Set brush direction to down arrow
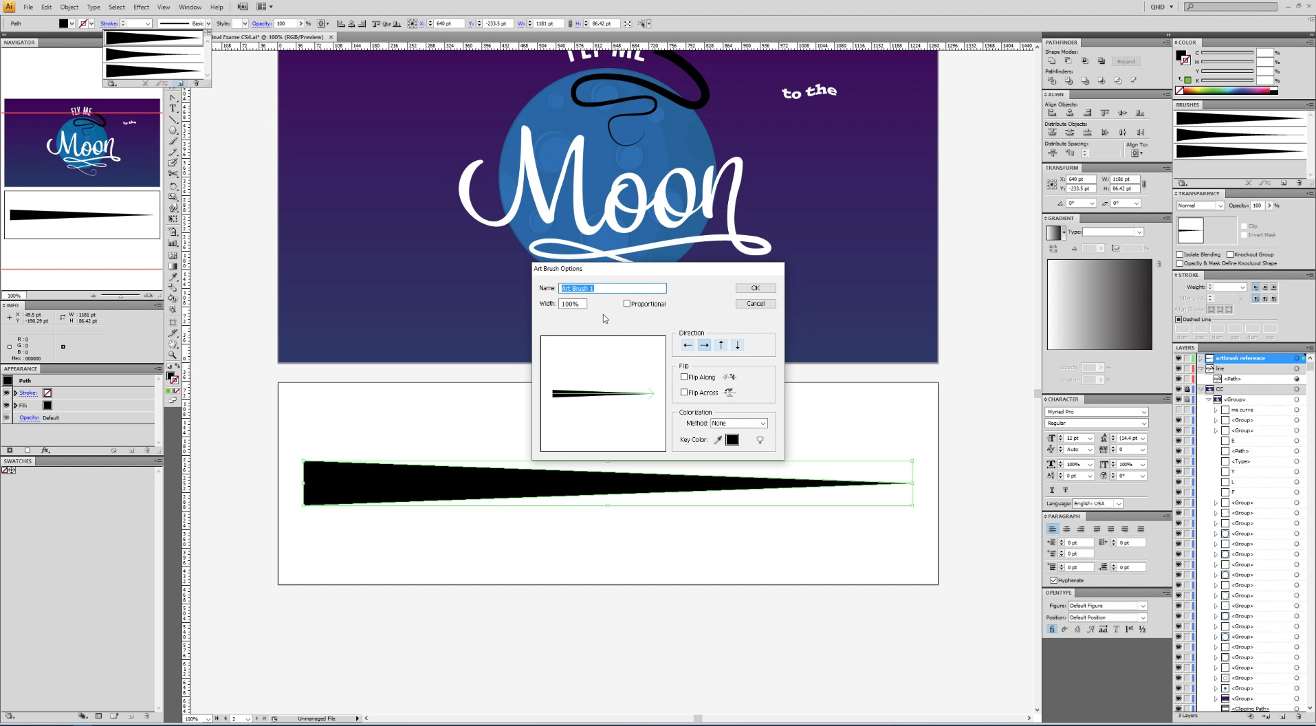Viewport: 1316px width, 726px height. pos(737,345)
